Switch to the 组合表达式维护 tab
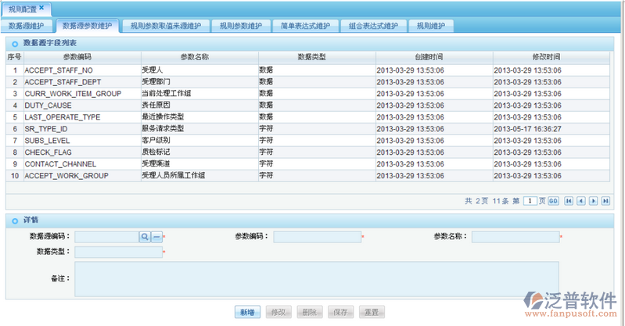 coord(373,26)
